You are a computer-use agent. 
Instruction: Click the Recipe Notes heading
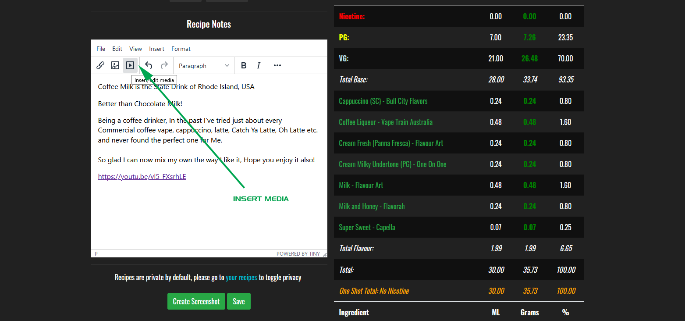(x=209, y=24)
